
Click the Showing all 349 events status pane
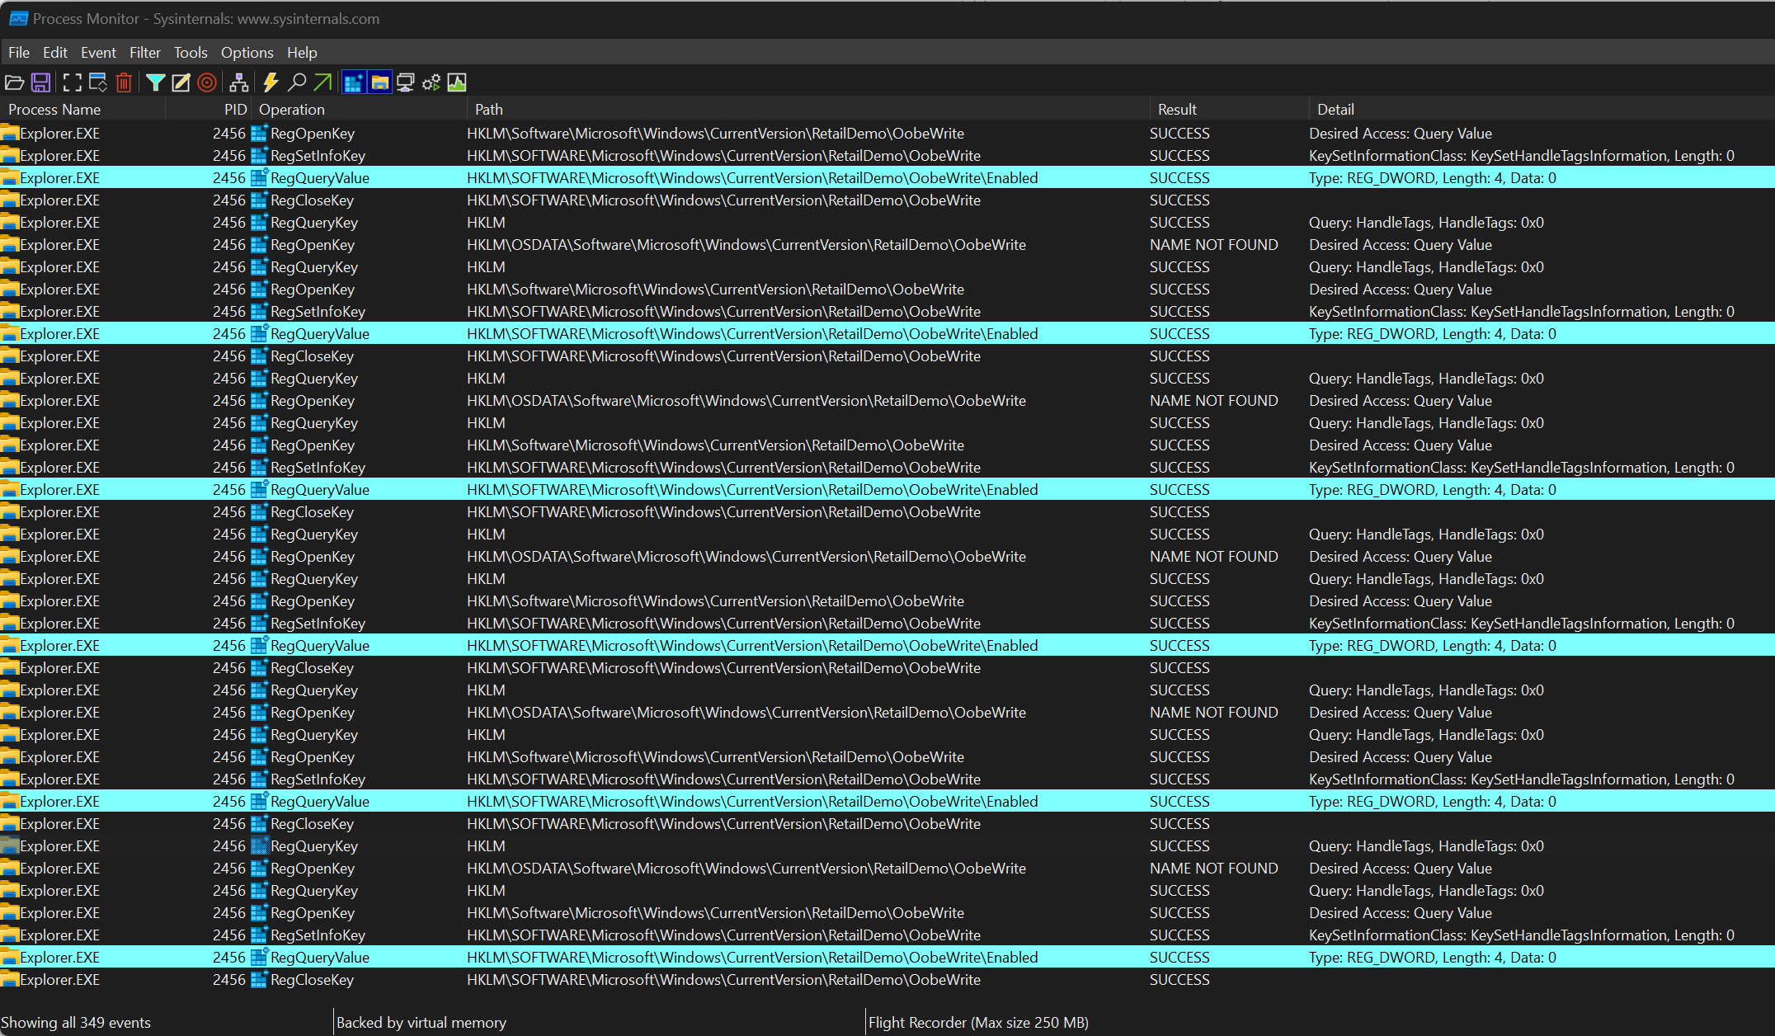click(77, 1022)
